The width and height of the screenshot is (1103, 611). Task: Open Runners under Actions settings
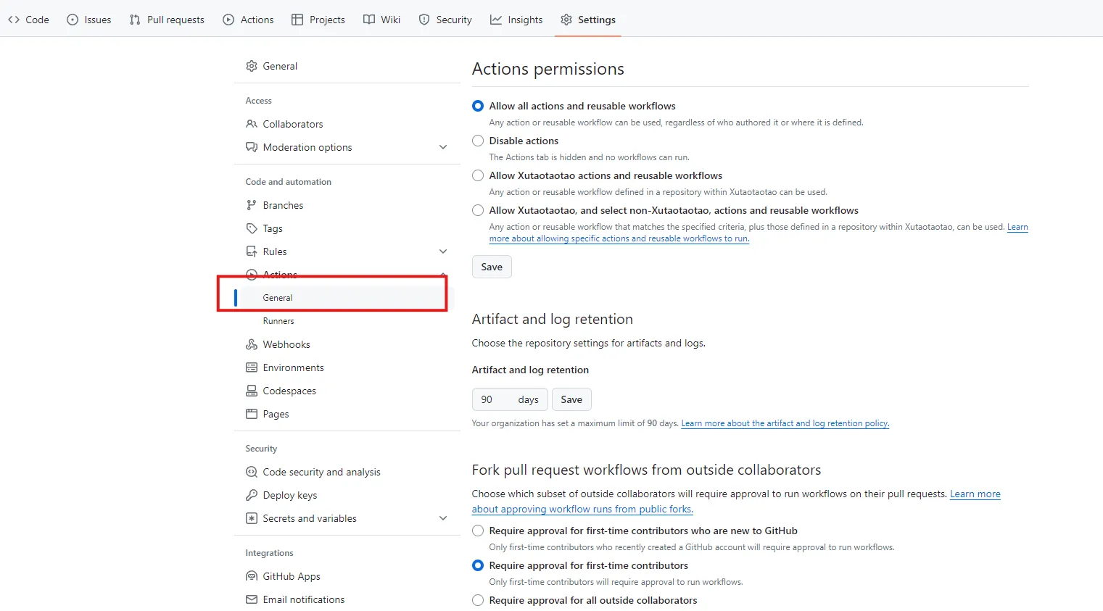(278, 321)
